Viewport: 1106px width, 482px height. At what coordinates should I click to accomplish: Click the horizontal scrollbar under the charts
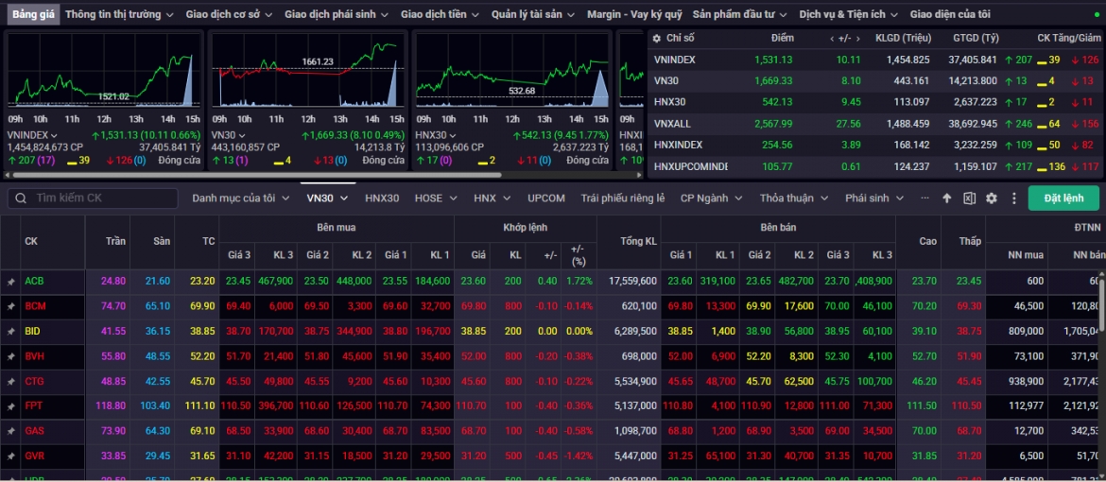click(254, 174)
